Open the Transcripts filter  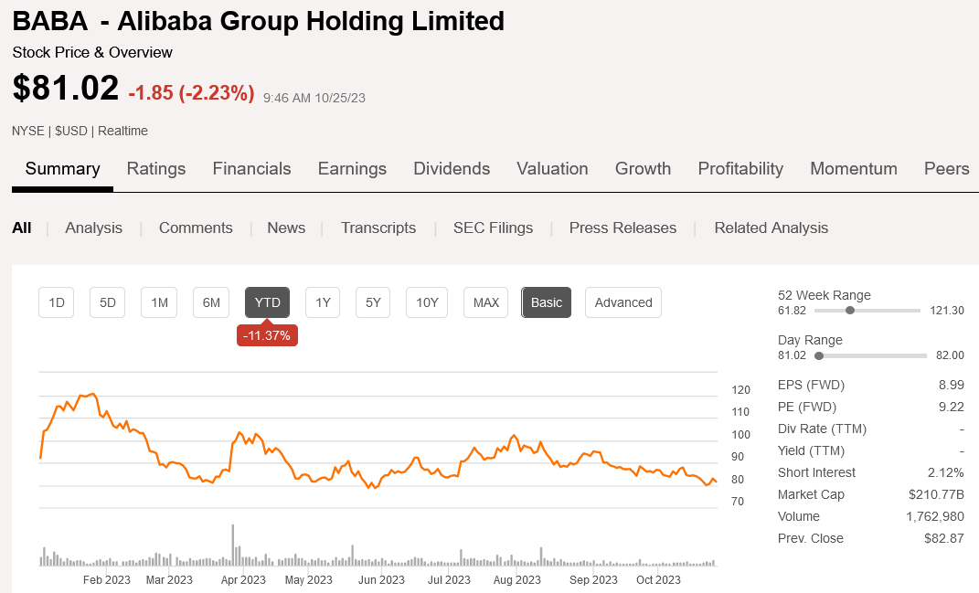pos(378,228)
